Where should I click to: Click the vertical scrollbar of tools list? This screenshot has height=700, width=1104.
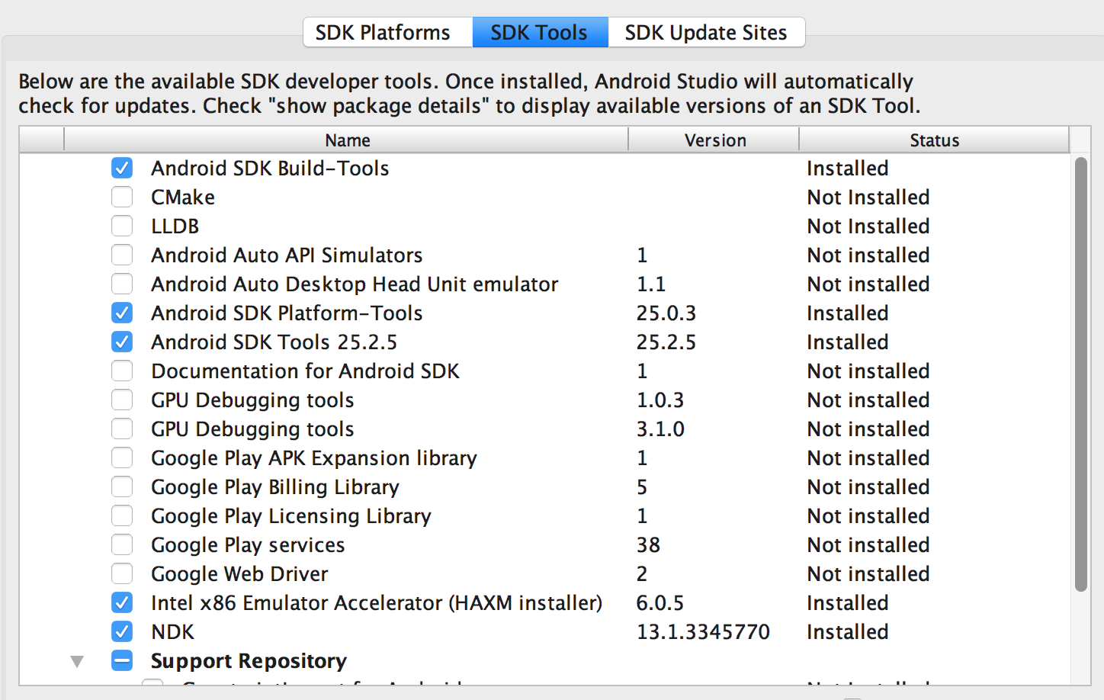(1080, 374)
